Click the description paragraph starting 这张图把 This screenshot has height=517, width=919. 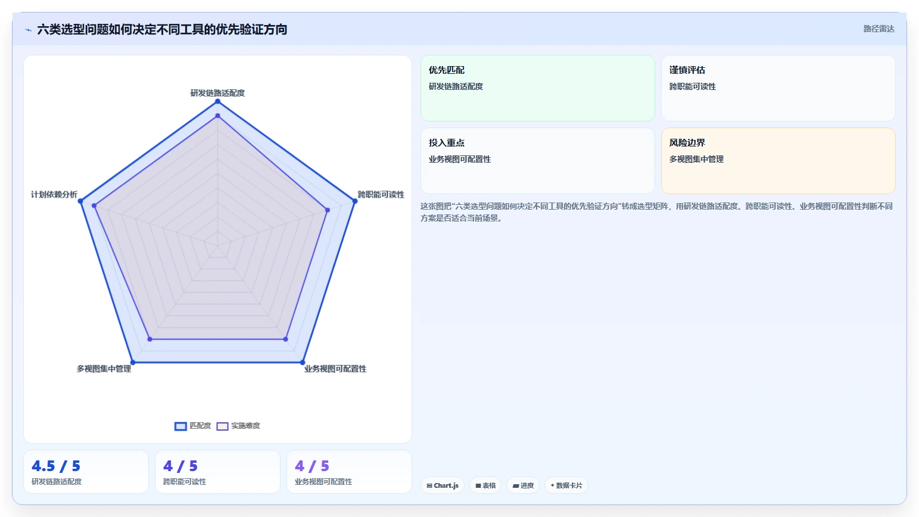[x=657, y=212]
